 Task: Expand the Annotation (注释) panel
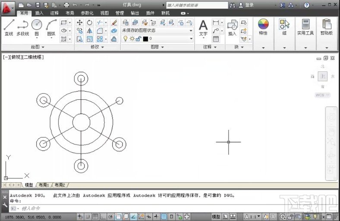click(x=210, y=47)
